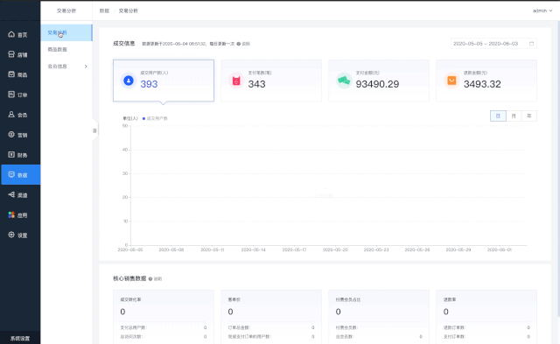The height and width of the screenshot is (344, 560).
Task: Open 财务 finance icon in sidebar
Action: coord(11,155)
